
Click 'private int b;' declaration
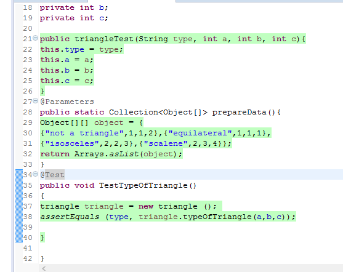click(x=74, y=7)
